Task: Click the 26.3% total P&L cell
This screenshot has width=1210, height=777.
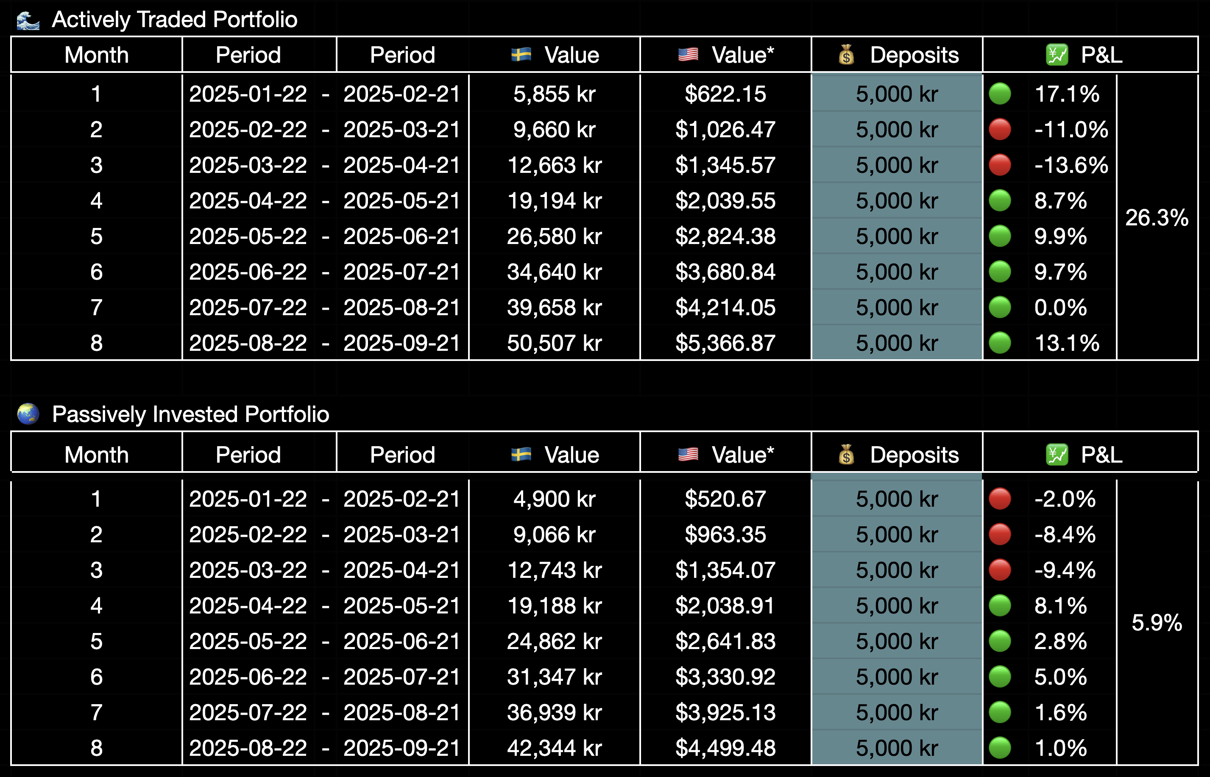Action: 1157,218
